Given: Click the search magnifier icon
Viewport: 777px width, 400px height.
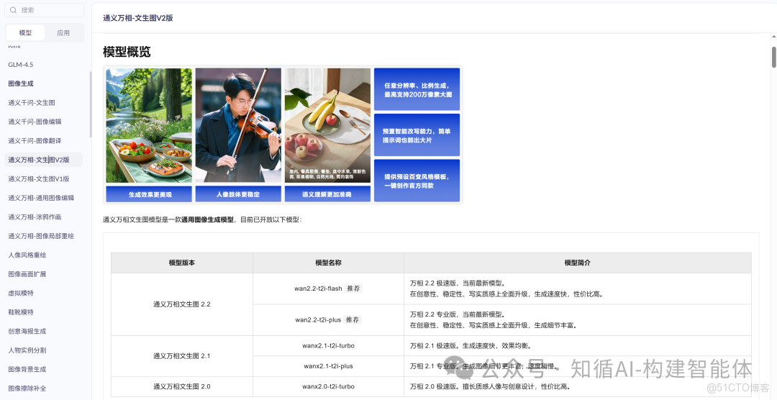Looking at the screenshot, I should pos(13,10).
